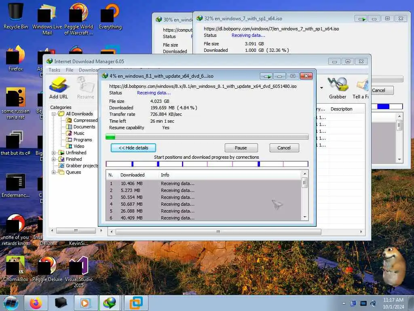Click the green arrow button in Windows 8.1 dialog title
Viewport: 414px width, 311px height.
click(266, 76)
